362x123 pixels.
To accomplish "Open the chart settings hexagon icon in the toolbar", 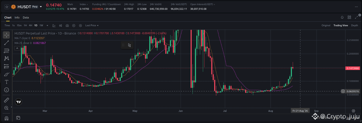I will tap(80, 25).
